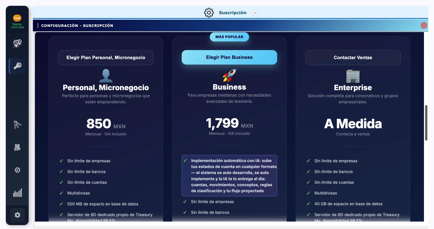Open the money location pins sidebar icon

click(17, 43)
